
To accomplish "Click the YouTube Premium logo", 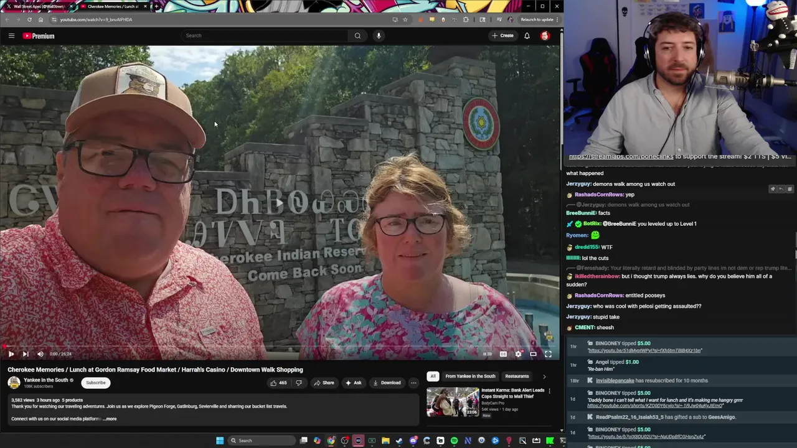I will pos(39,35).
